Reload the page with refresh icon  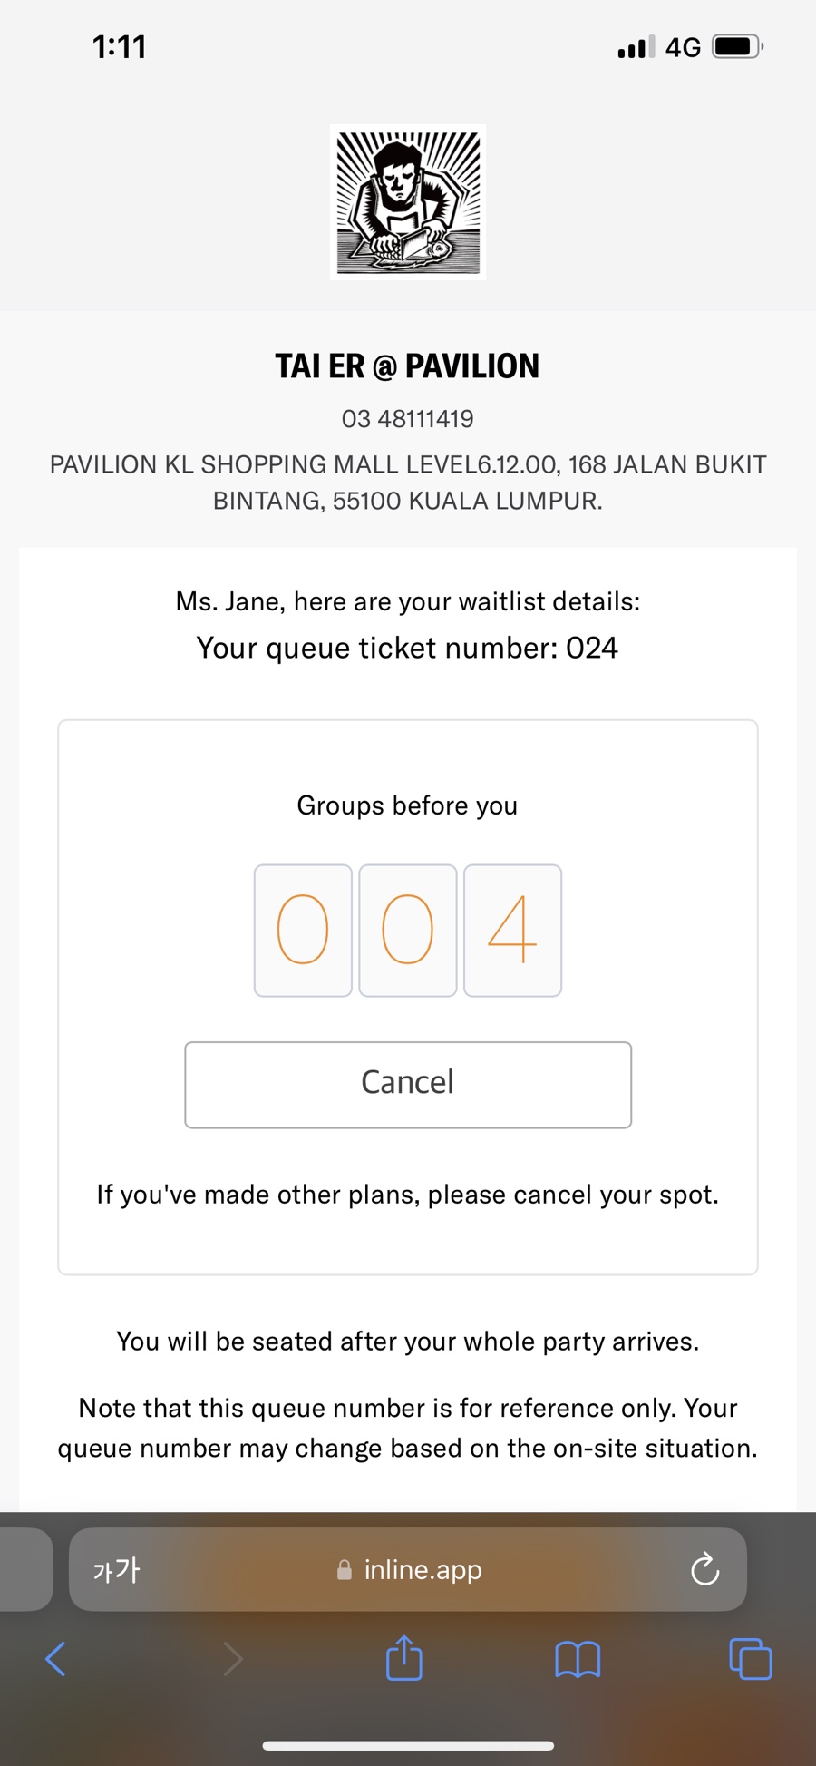pyautogui.click(x=704, y=1569)
